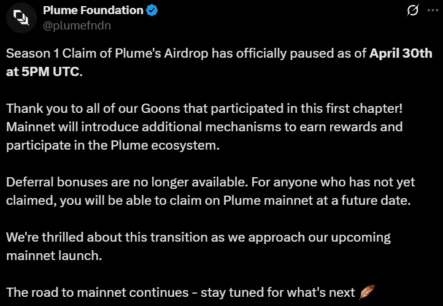Click the "The road to mainnet continues" text
Viewport: 443px width, 306px height.
coord(97,293)
